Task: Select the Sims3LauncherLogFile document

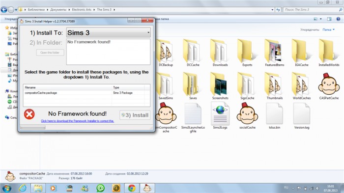Action: (x=193, y=117)
